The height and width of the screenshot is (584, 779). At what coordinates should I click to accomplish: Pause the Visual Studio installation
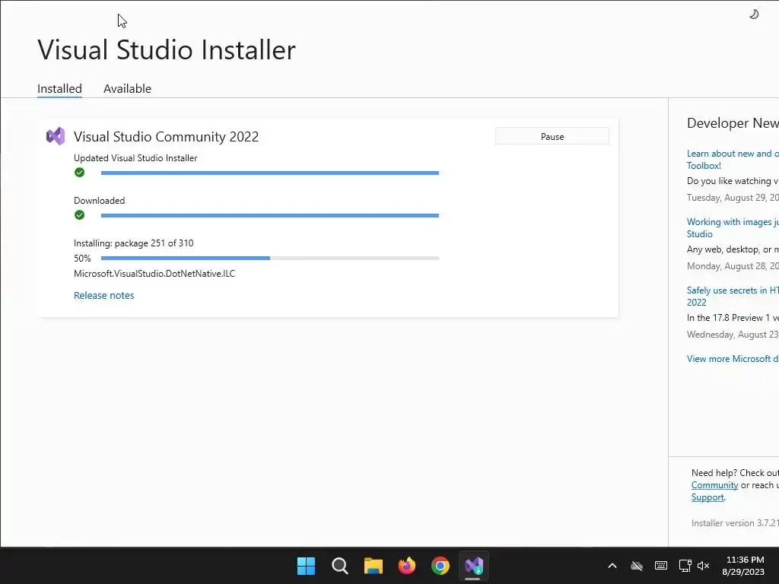552,136
